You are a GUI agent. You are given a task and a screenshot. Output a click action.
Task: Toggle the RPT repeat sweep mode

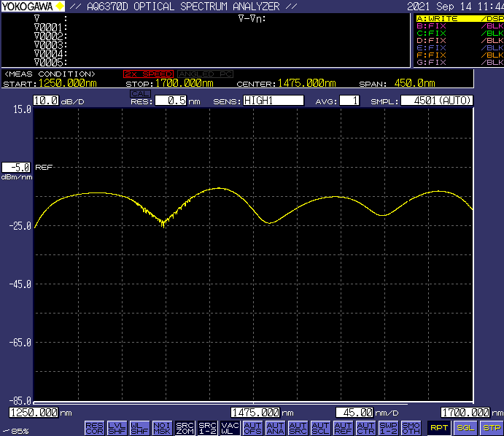(x=438, y=427)
